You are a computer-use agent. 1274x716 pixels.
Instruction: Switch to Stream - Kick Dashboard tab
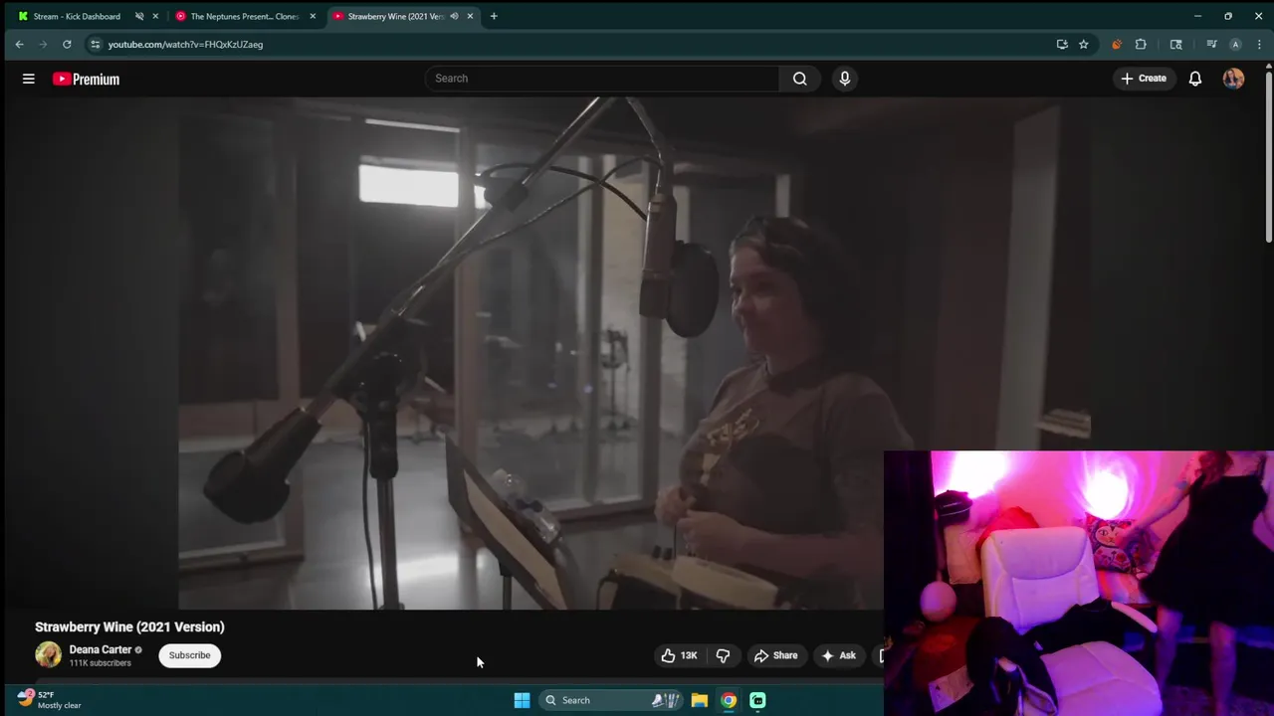[x=76, y=16]
